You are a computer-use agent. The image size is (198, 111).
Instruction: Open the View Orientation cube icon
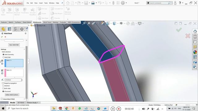point(108,23)
